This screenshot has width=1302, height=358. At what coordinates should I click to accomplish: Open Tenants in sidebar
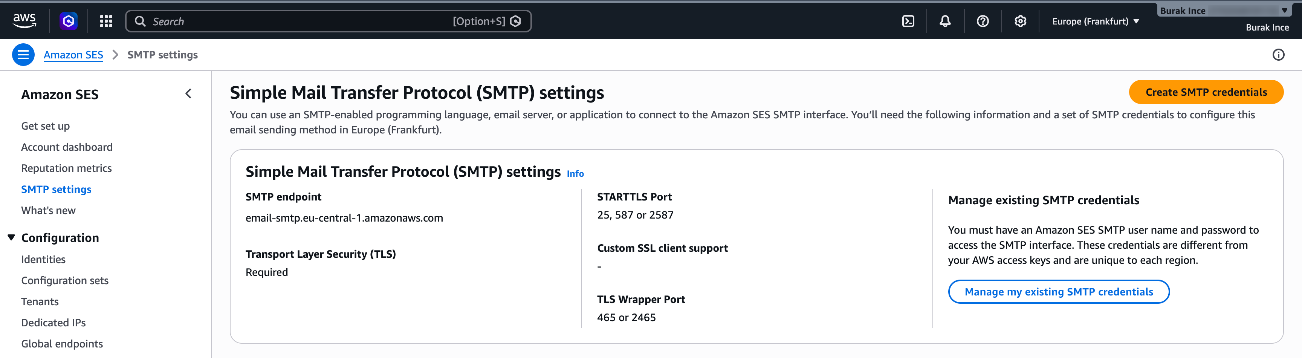coord(40,302)
